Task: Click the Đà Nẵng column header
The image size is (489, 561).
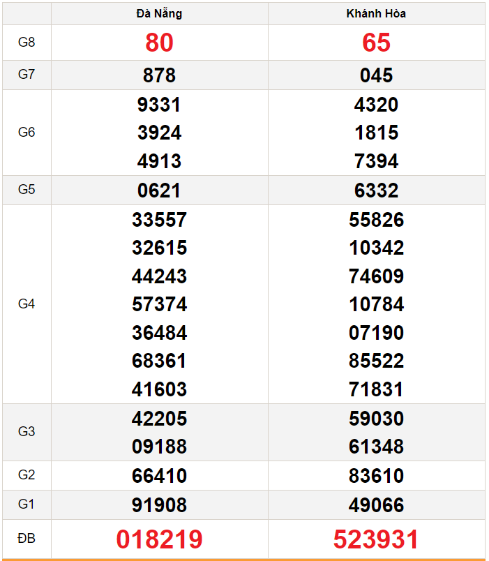Action: tap(159, 14)
